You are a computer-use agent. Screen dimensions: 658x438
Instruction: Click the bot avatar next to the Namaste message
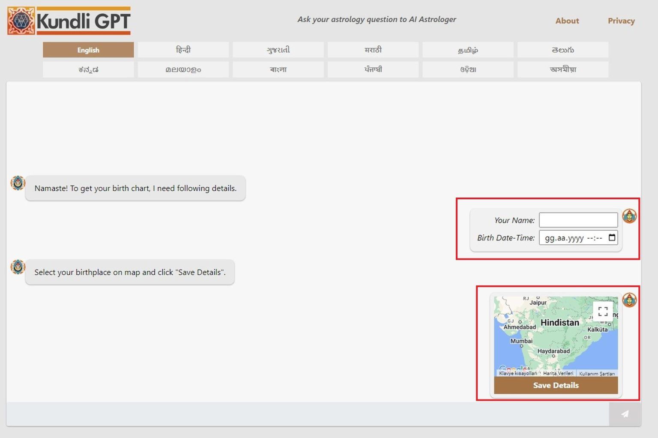[x=18, y=183]
